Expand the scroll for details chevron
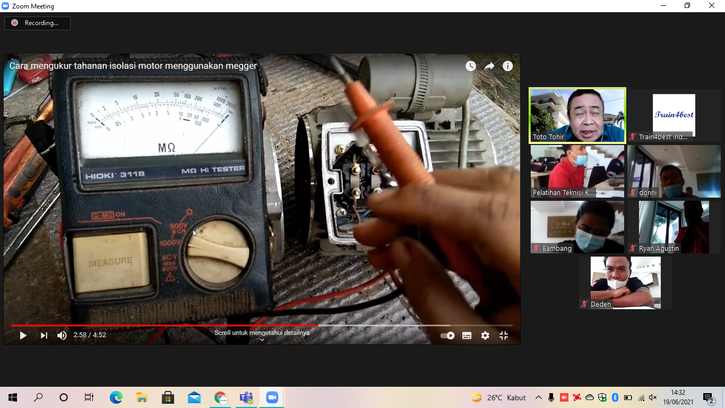Viewport: 725px width, 408px height. [262, 340]
